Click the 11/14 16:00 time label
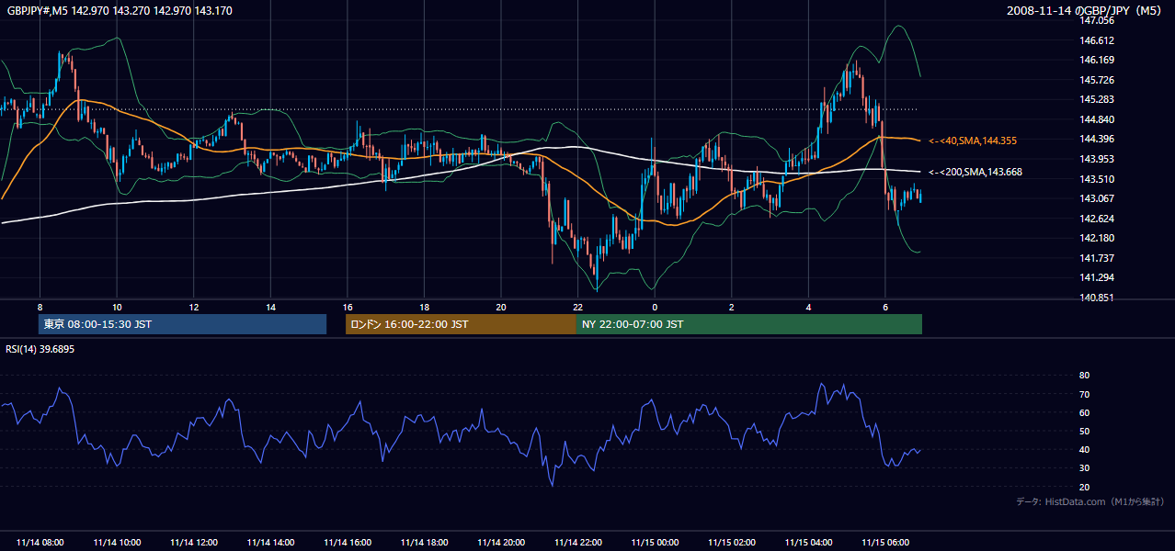This screenshot has width=1175, height=551. [348, 543]
